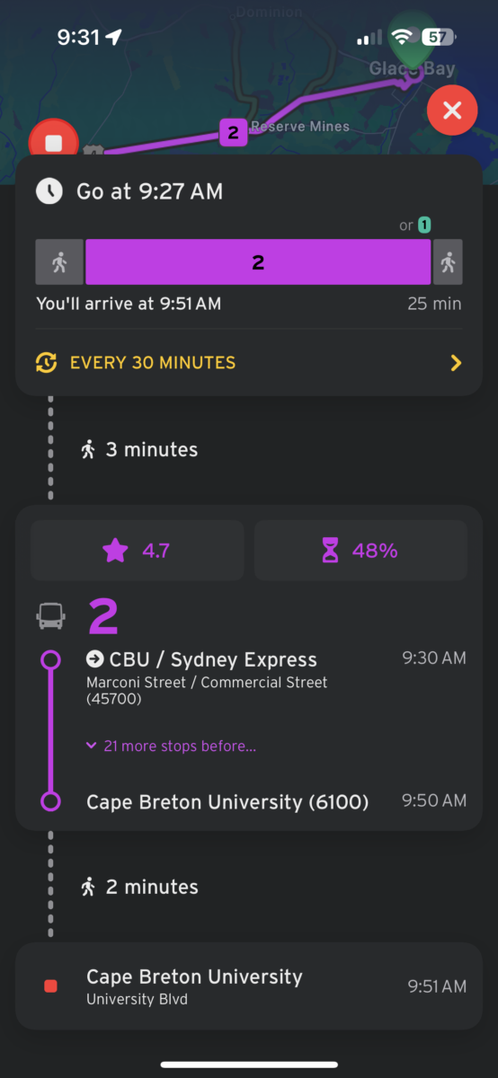Tap the clock icon beside Go at 9:27 AM
The height and width of the screenshot is (1078, 498).
(49, 190)
